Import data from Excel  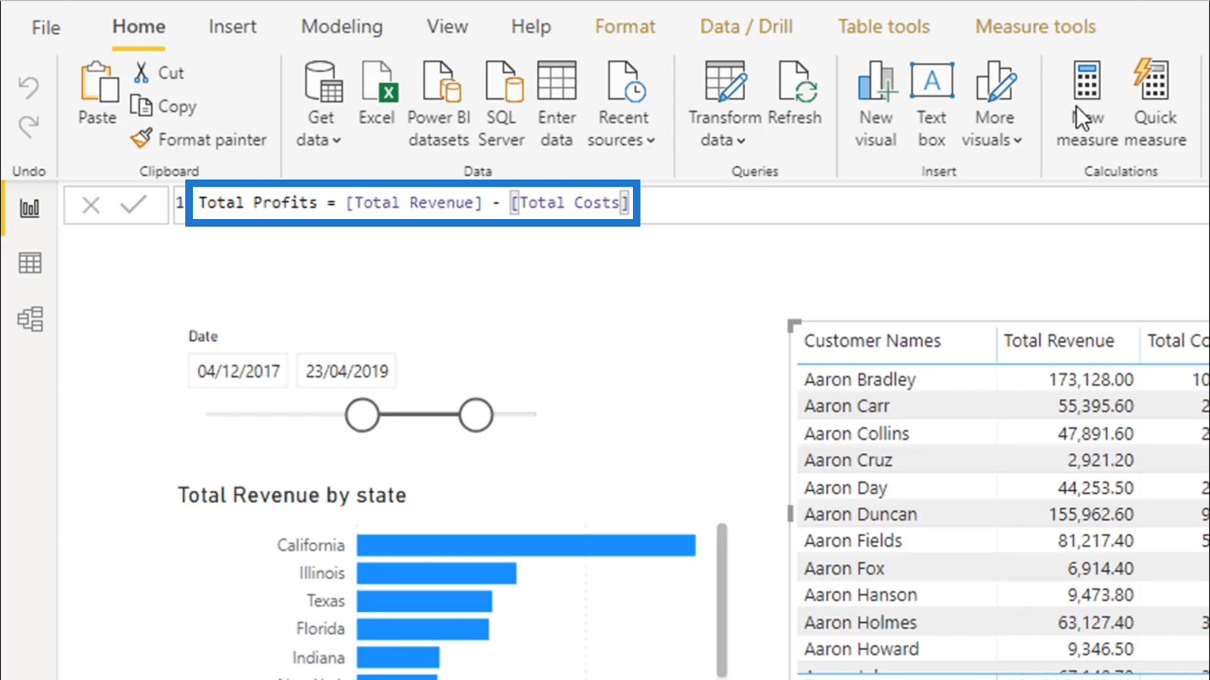(x=377, y=94)
